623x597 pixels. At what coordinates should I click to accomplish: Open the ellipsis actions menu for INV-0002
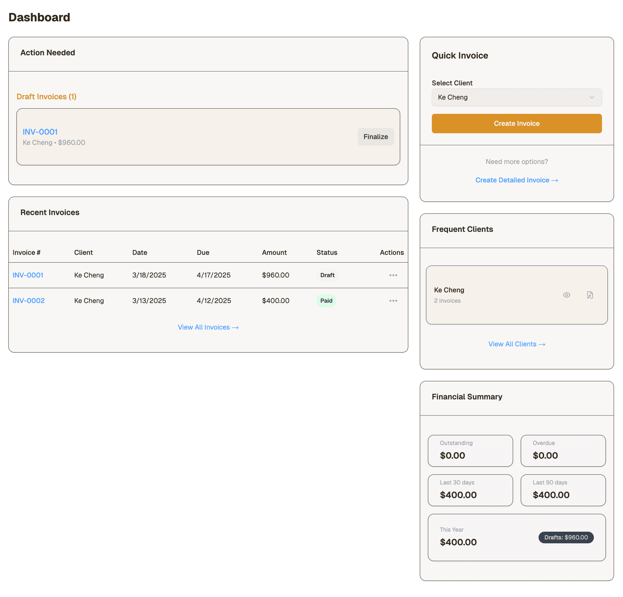(393, 300)
